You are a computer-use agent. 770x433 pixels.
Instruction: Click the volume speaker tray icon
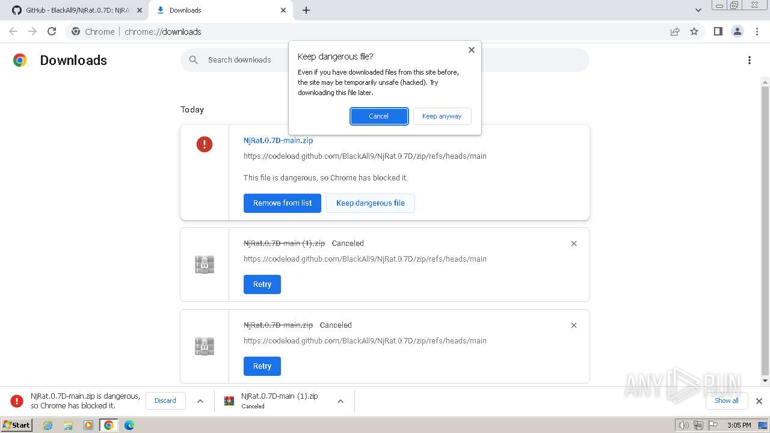(x=683, y=425)
